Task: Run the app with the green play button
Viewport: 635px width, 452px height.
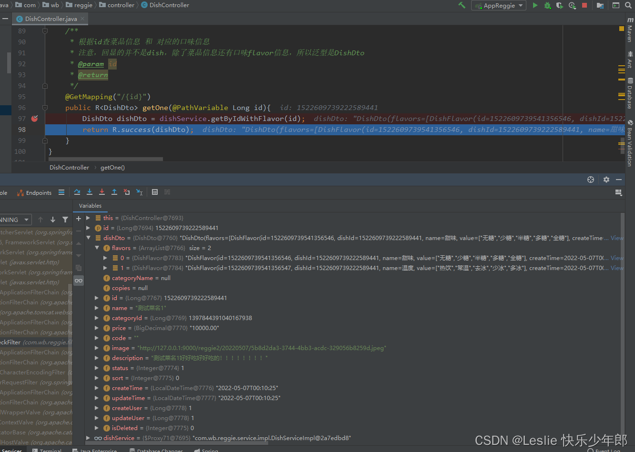Action: point(535,5)
